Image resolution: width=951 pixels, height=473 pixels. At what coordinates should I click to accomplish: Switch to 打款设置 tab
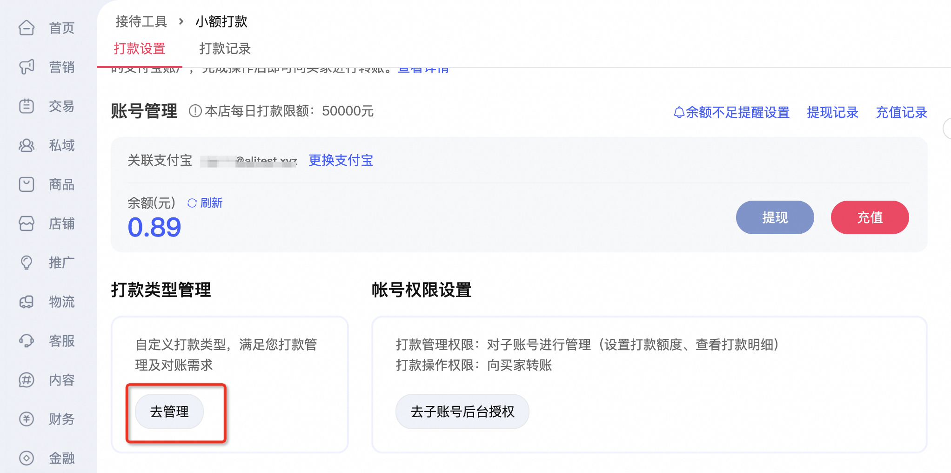click(x=140, y=49)
